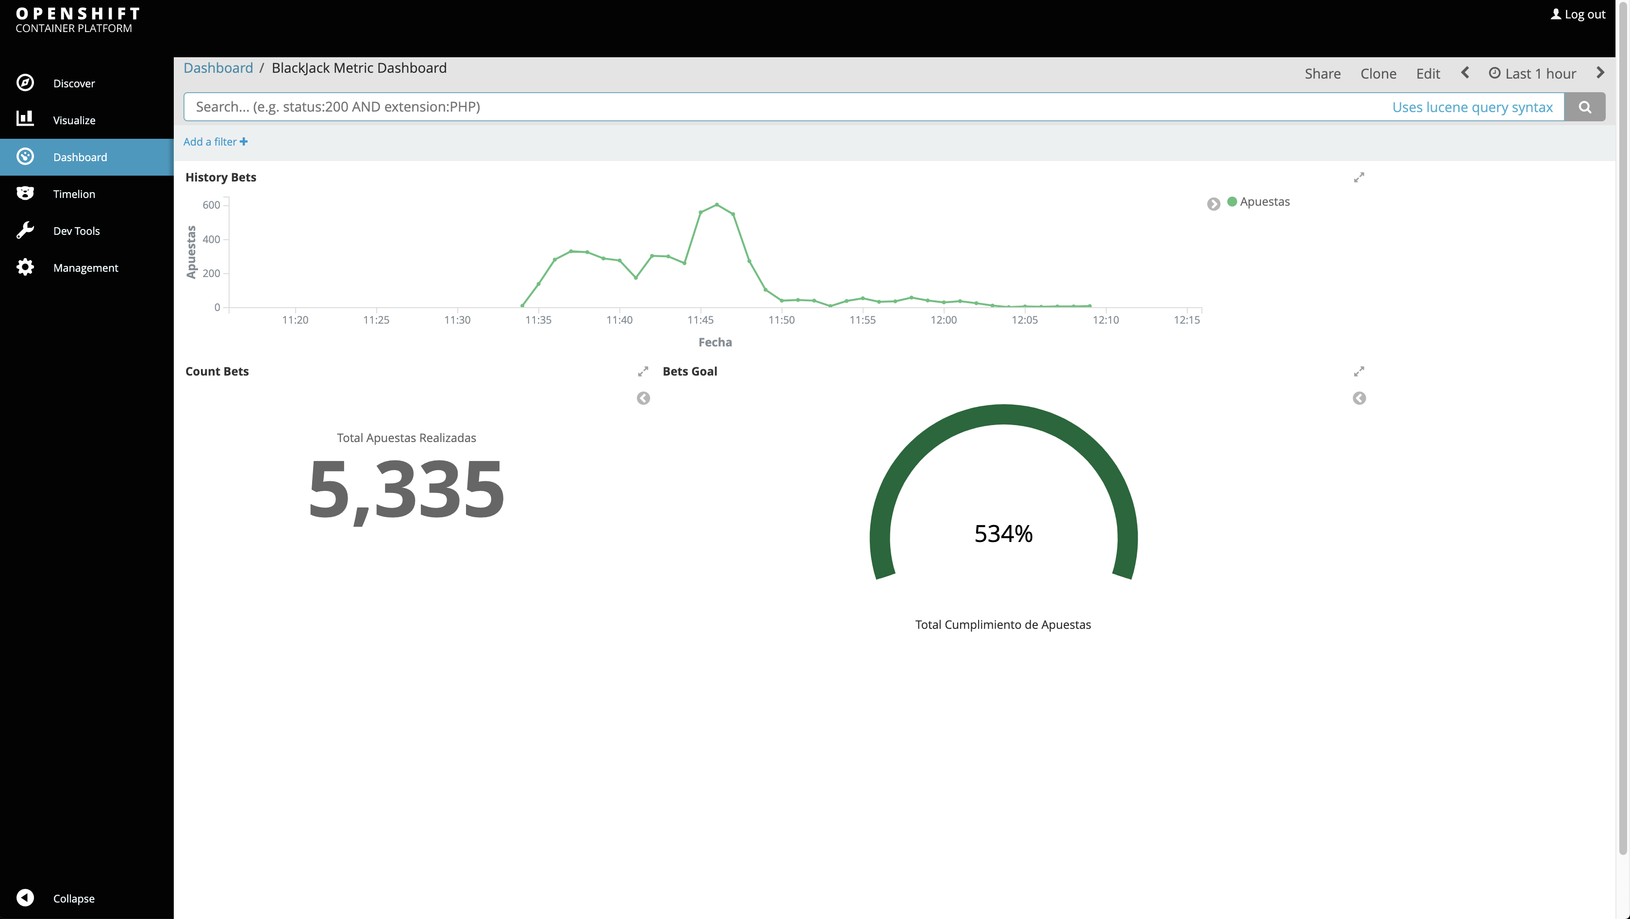
Task: Toggle Bets Goal legend arrow
Action: pyautogui.click(x=1359, y=398)
